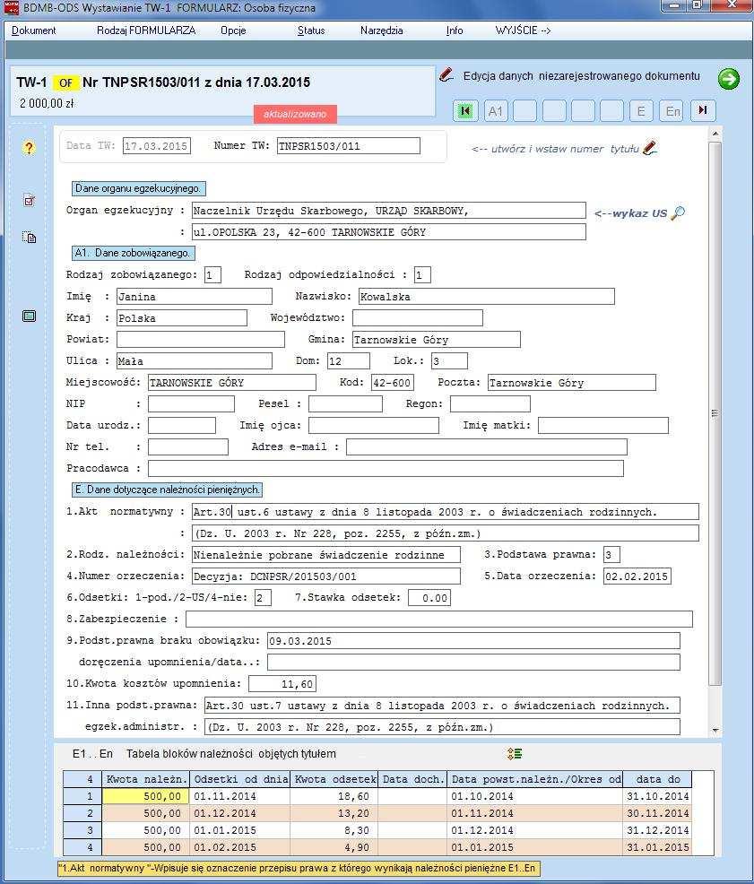This screenshot has height=884, width=754.
Task: Click the empty Pesel field
Action: 345,403
